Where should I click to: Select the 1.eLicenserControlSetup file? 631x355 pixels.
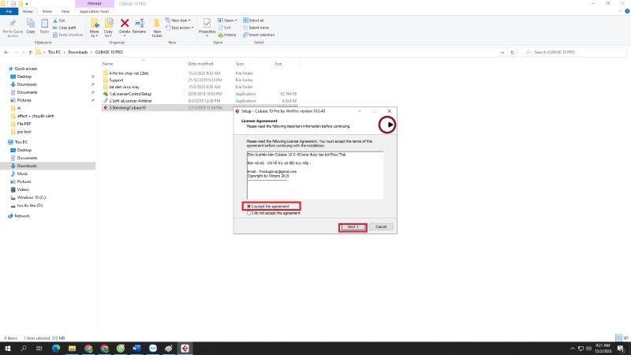point(130,94)
